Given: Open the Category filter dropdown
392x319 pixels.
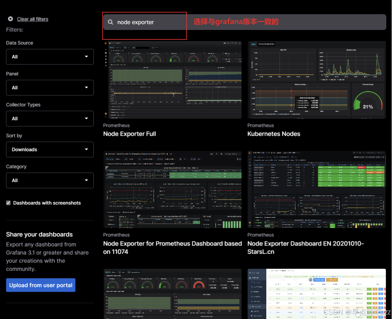Looking at the screenshot, I should coord(50,181).
